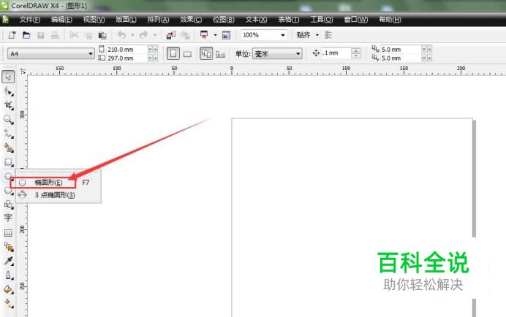
Task: Toggle apply layout to all pages
Action: (x=206, y=53)
